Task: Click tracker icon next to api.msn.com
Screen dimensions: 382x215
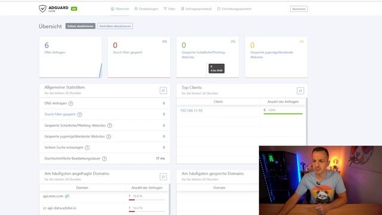Action: click(x=67, y=196)
